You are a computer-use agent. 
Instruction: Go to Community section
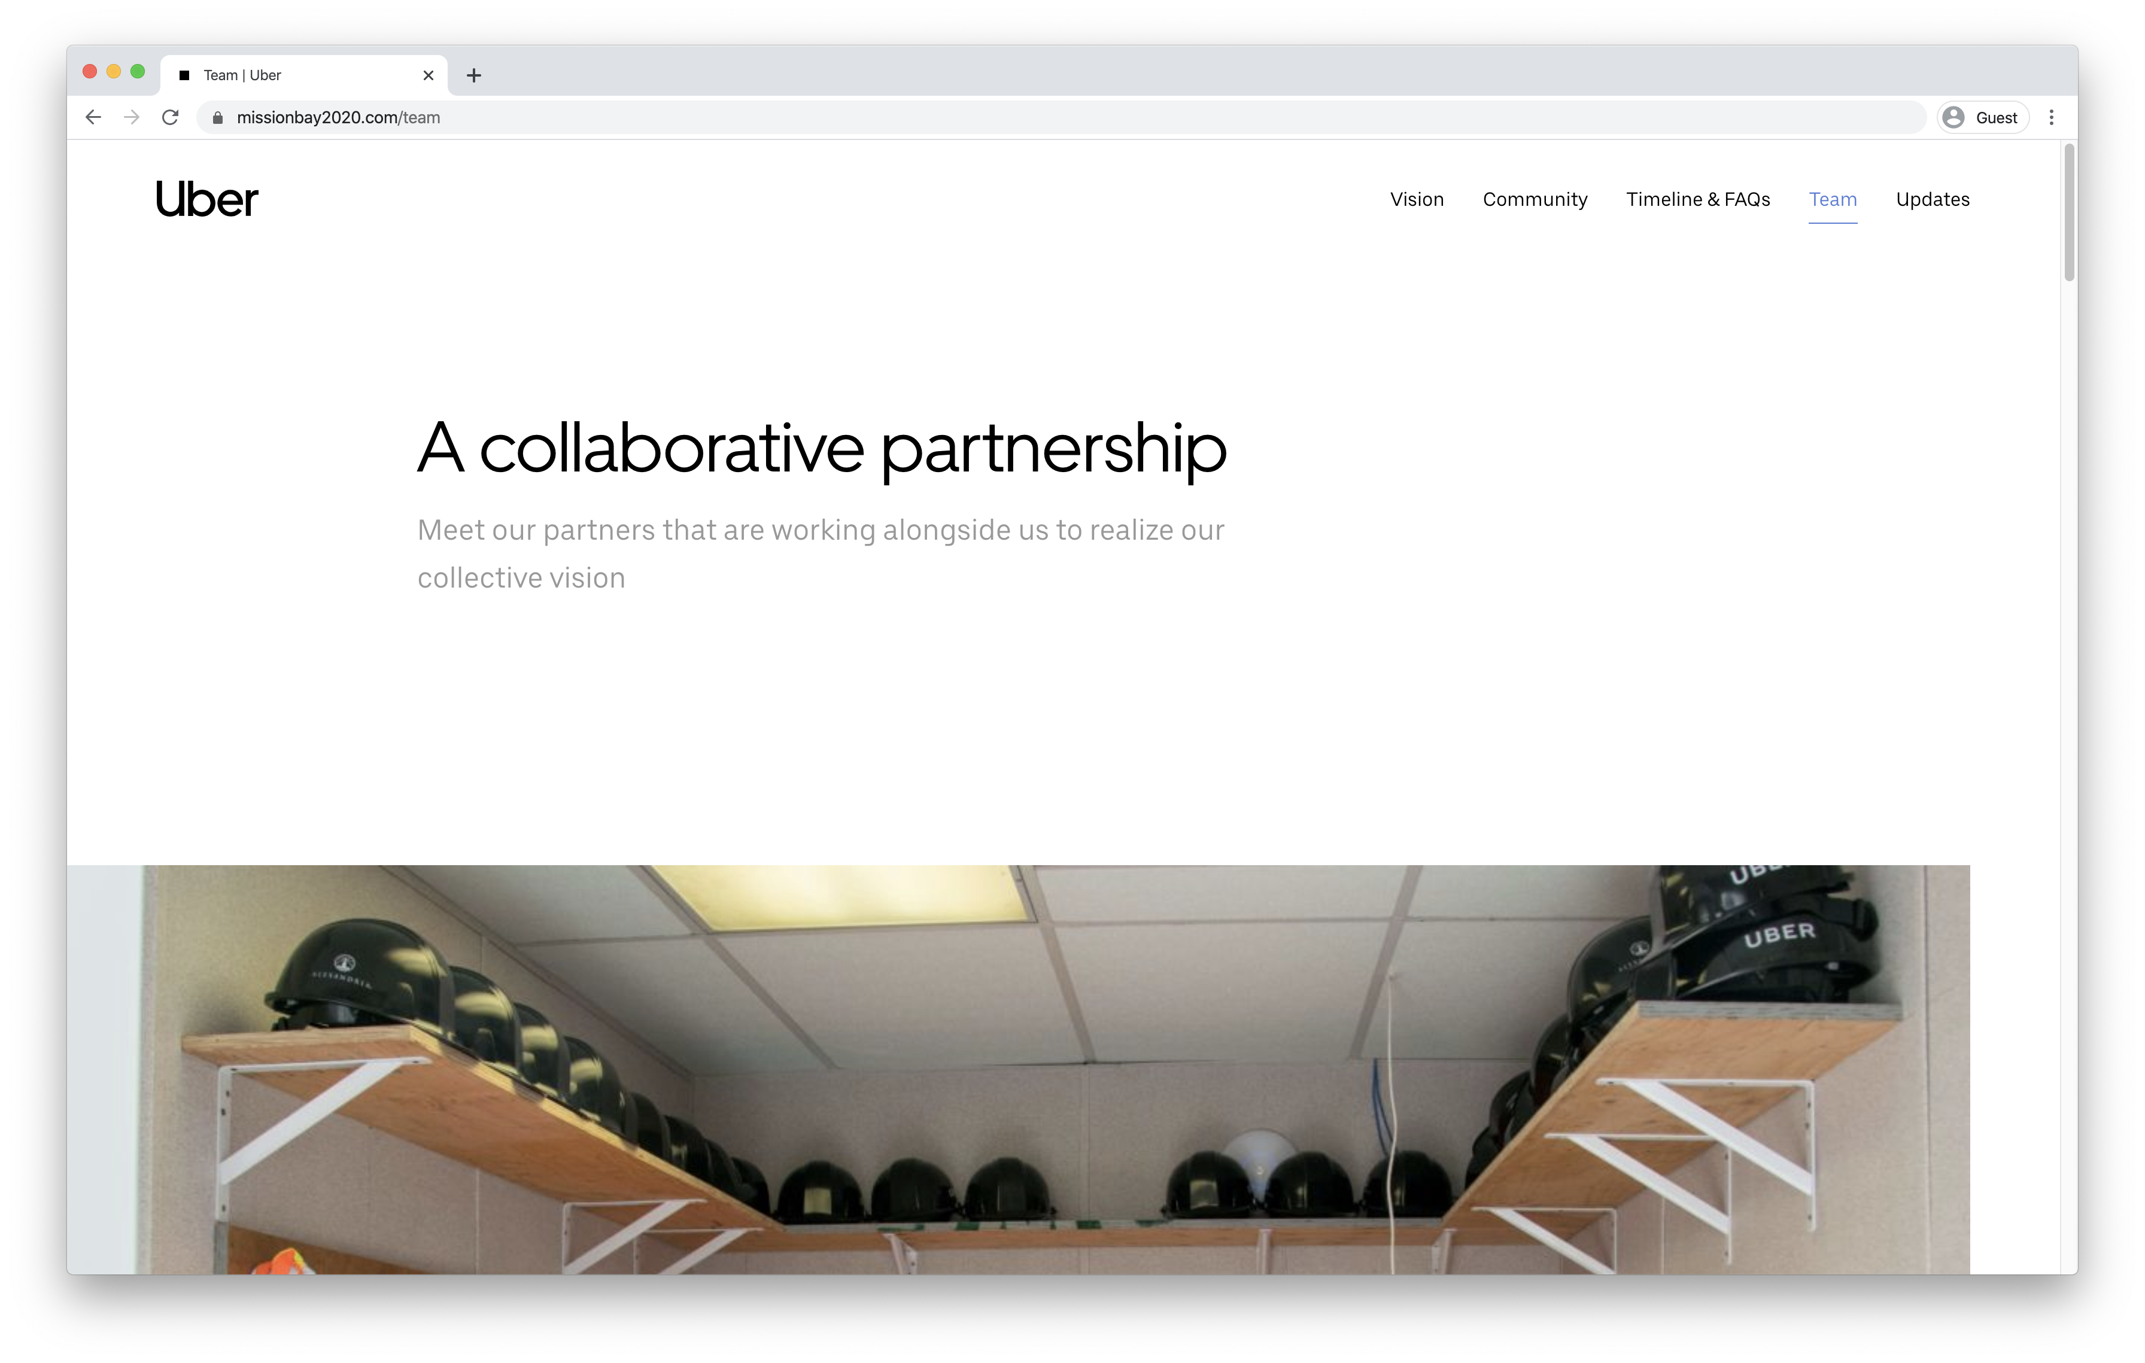tap(1535, 199)
